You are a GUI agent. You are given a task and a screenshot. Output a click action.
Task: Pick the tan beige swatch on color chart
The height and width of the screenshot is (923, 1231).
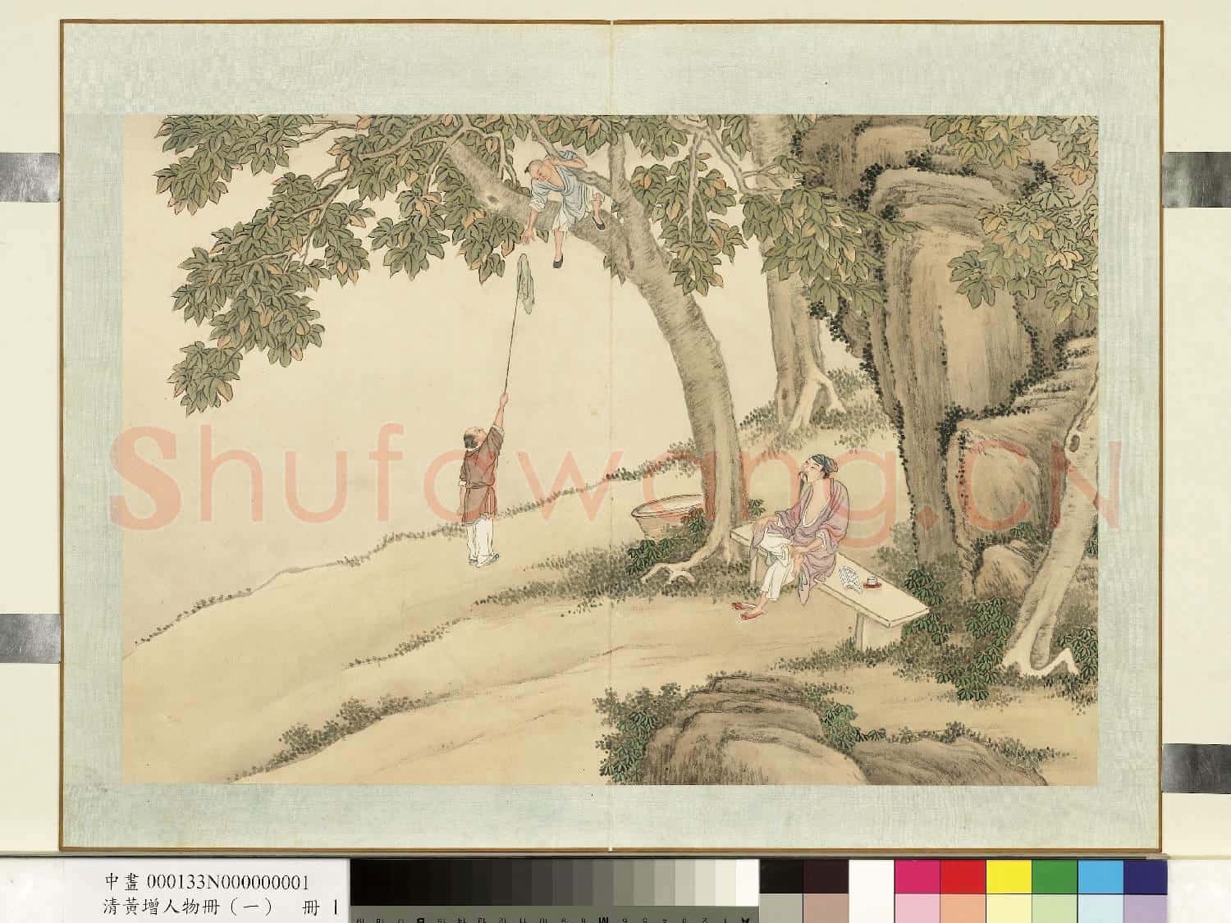826,907
